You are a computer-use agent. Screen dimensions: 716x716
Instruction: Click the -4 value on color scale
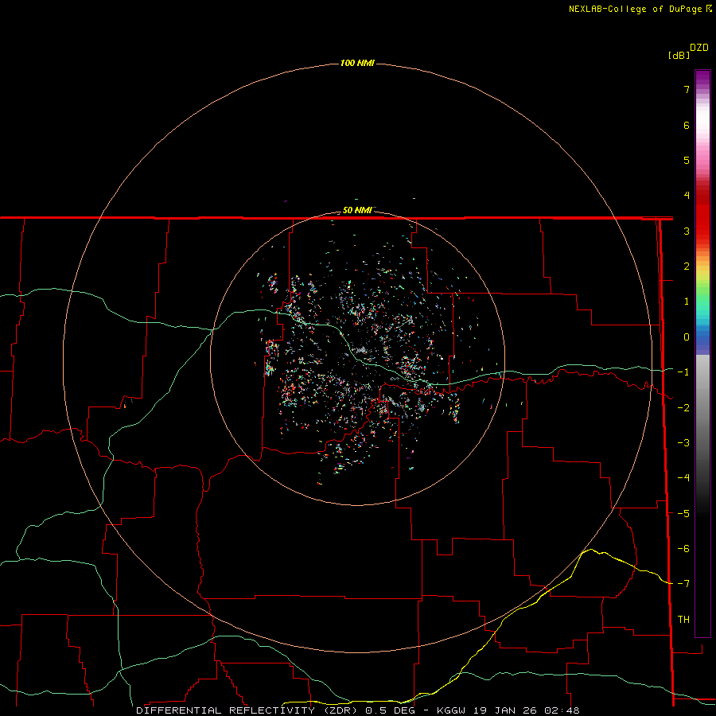pos(683,478)
